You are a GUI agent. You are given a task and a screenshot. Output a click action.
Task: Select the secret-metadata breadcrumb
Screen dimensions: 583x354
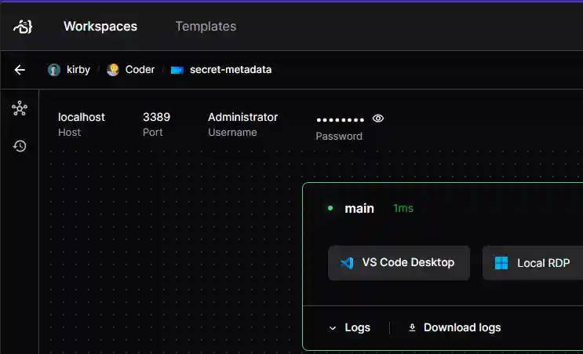[x=231, y=70]
